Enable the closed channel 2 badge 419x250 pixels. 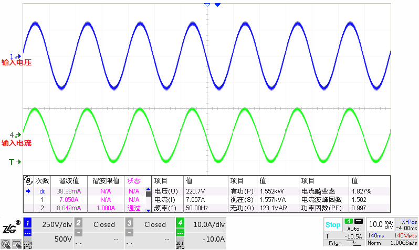[78, 222]
